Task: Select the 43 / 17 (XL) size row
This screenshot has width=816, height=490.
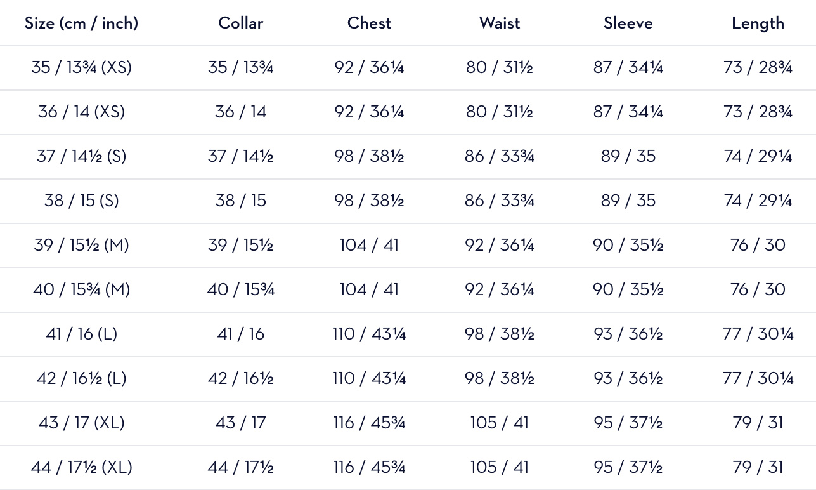Action: click(81, 423)
